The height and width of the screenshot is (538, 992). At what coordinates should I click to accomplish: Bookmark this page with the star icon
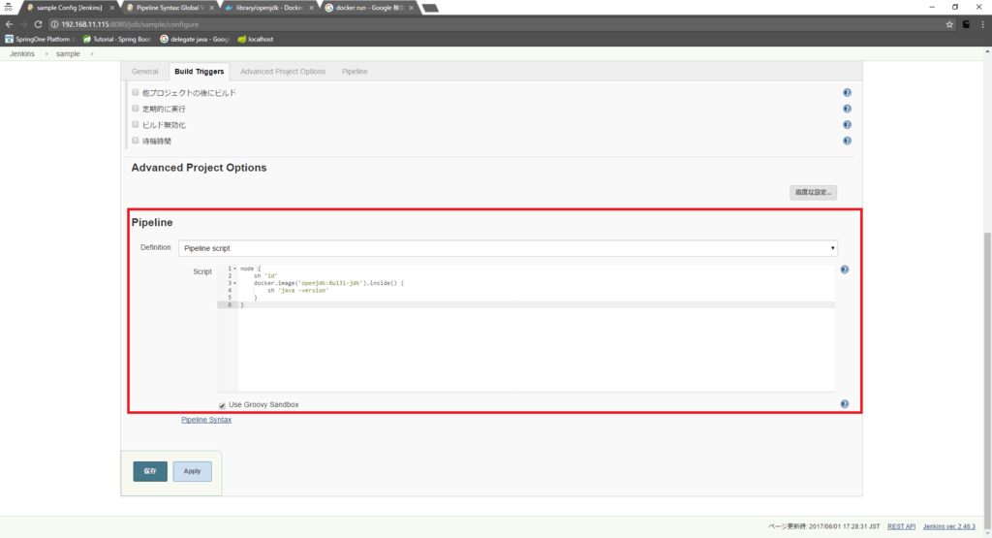click(949, 24)
